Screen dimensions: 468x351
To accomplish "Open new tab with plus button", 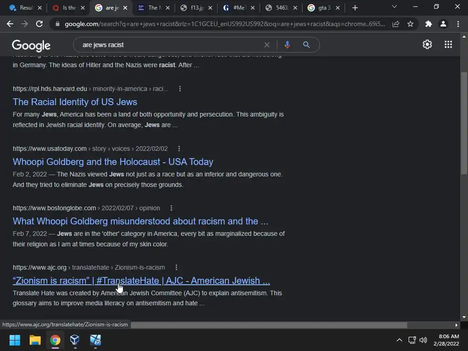I will coord(355,8).
